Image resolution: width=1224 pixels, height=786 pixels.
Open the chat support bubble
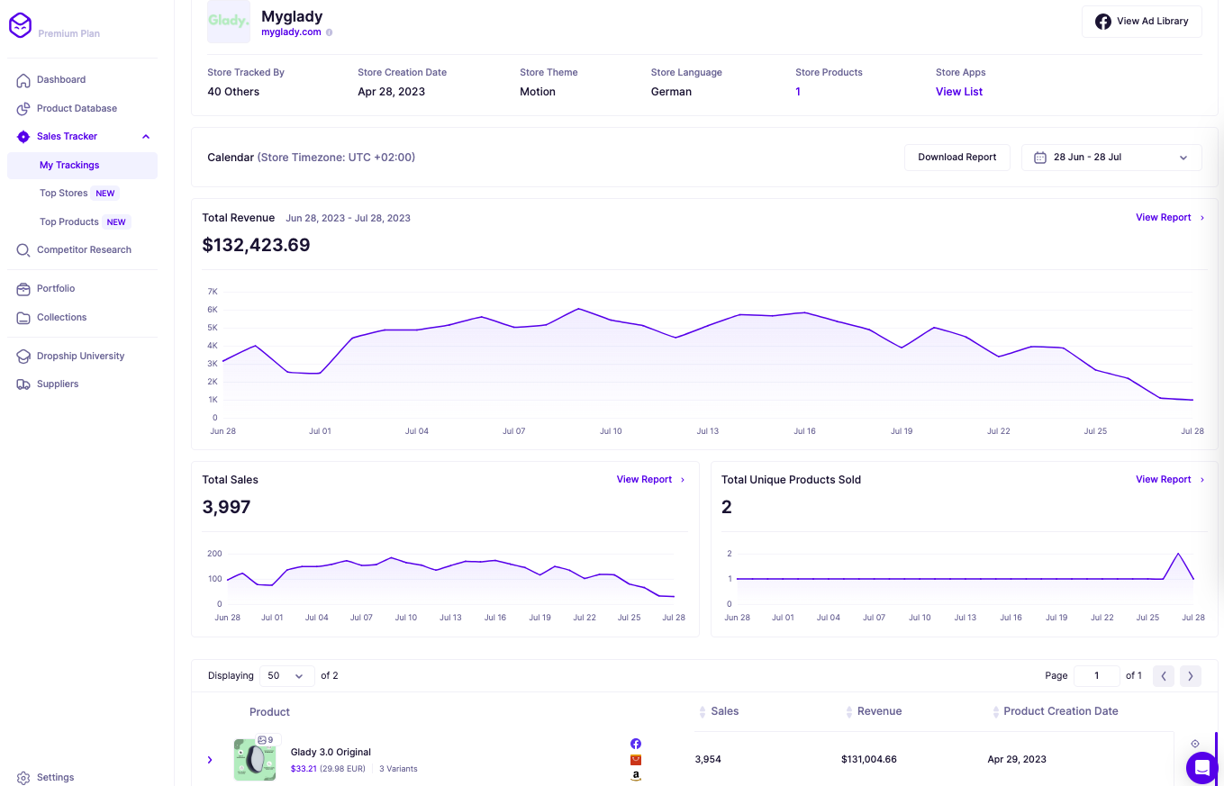coord(1201,768)
